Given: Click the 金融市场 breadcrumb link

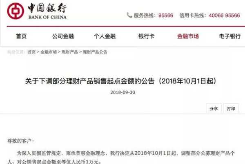Looking at the screenshot, I should coord(49,52).
